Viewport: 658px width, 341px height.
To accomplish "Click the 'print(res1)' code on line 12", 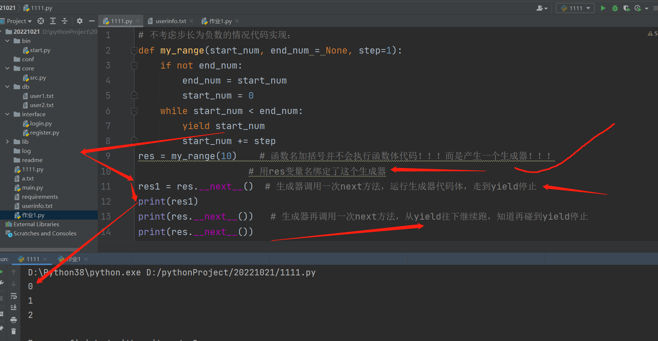I will click(x=168, y=201).
